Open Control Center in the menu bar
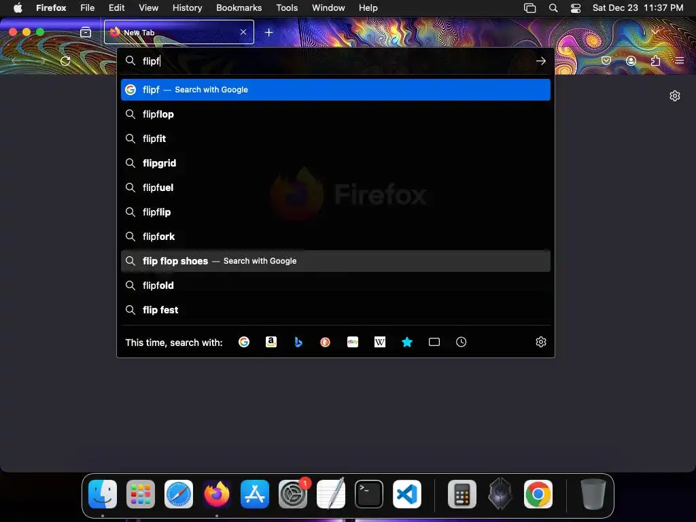This screenshot has width=696, height=522. click(576, 8)
